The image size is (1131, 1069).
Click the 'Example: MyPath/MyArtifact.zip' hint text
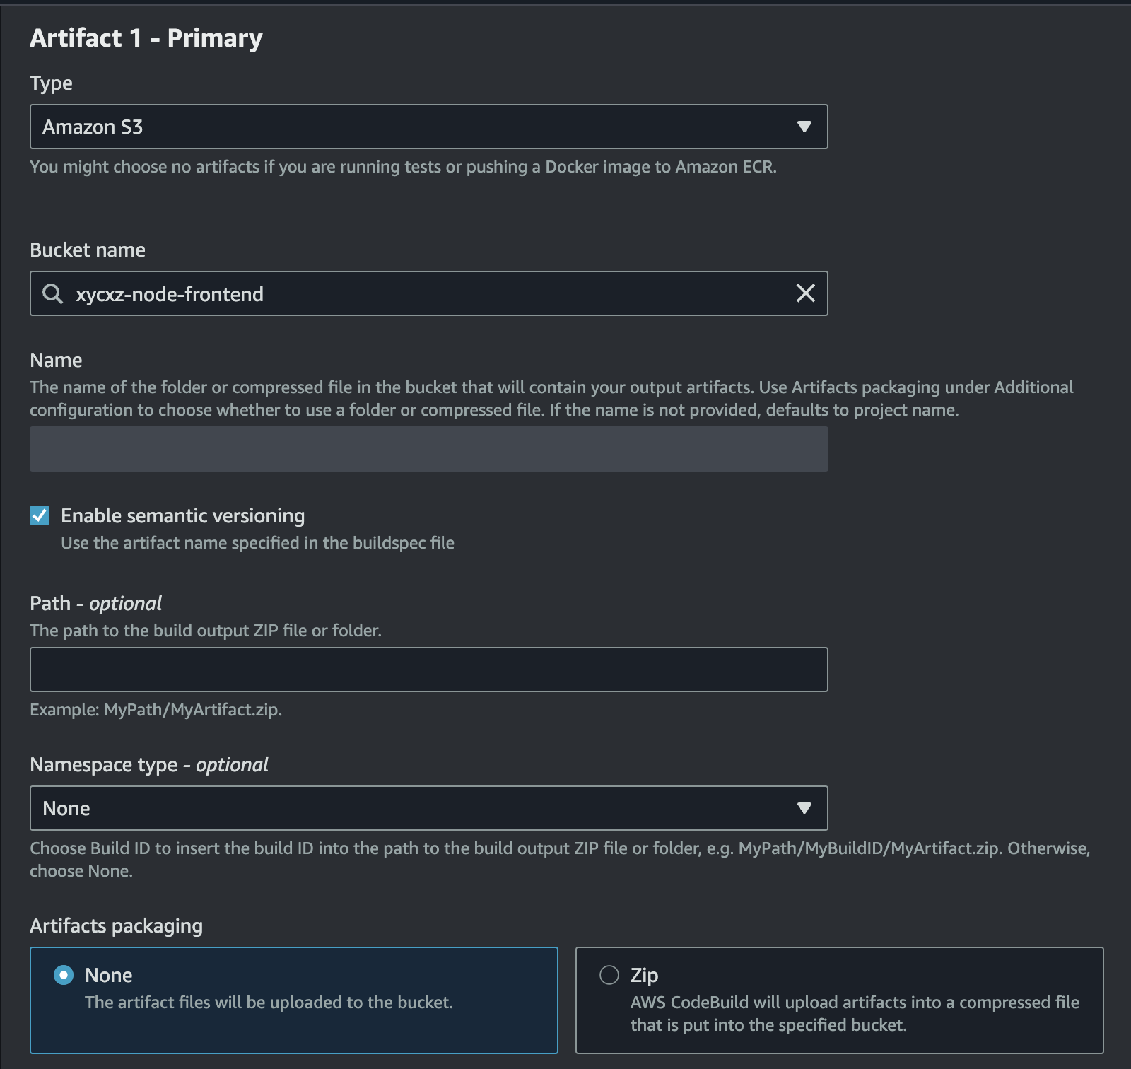(x=156, y=710)
